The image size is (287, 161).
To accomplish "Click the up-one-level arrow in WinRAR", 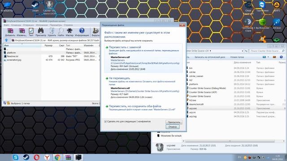I will click(6, 40).
